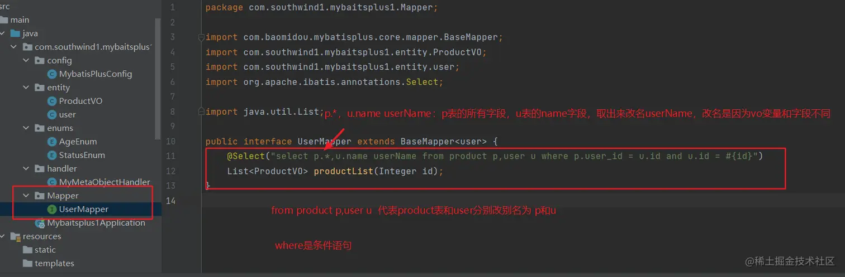Select the ProductVO file label
Image resolution: width=845 pixels, height=277 pixels.
(x=80, y=101)
